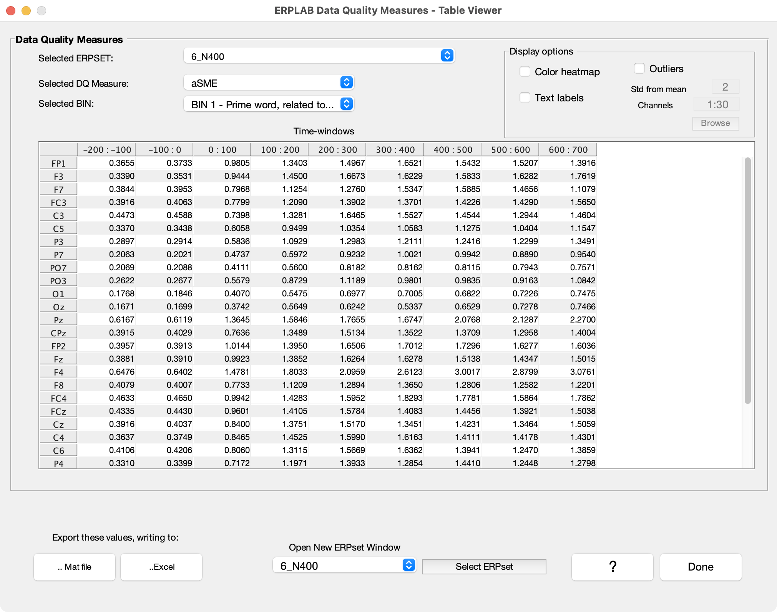Viewport: 777px width, 612px height.
Task: Select the Pz row header
Action: [58, 320]
